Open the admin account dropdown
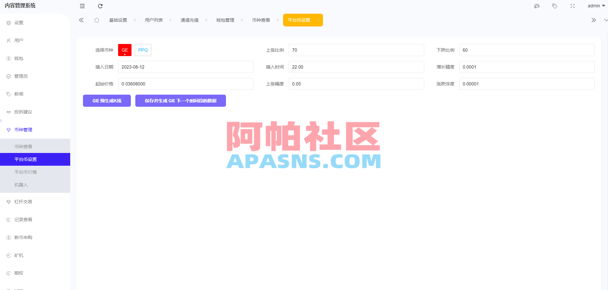 [596, 6]
